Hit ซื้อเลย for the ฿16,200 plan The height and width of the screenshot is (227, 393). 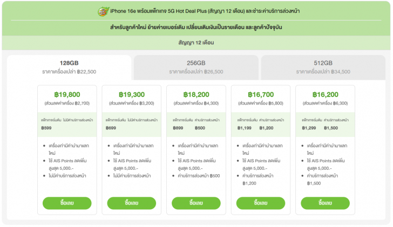(325, 203)
